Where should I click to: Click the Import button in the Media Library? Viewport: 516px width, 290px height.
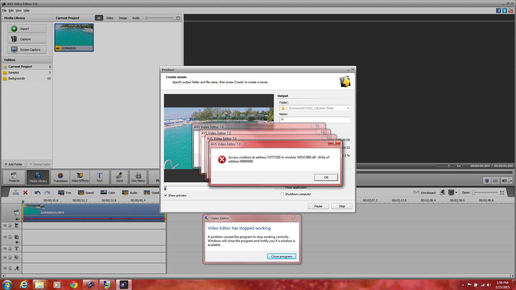pos(27,29)
